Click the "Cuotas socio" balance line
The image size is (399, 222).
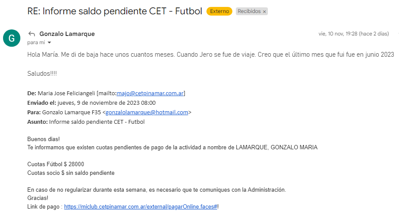coord(71,173)
